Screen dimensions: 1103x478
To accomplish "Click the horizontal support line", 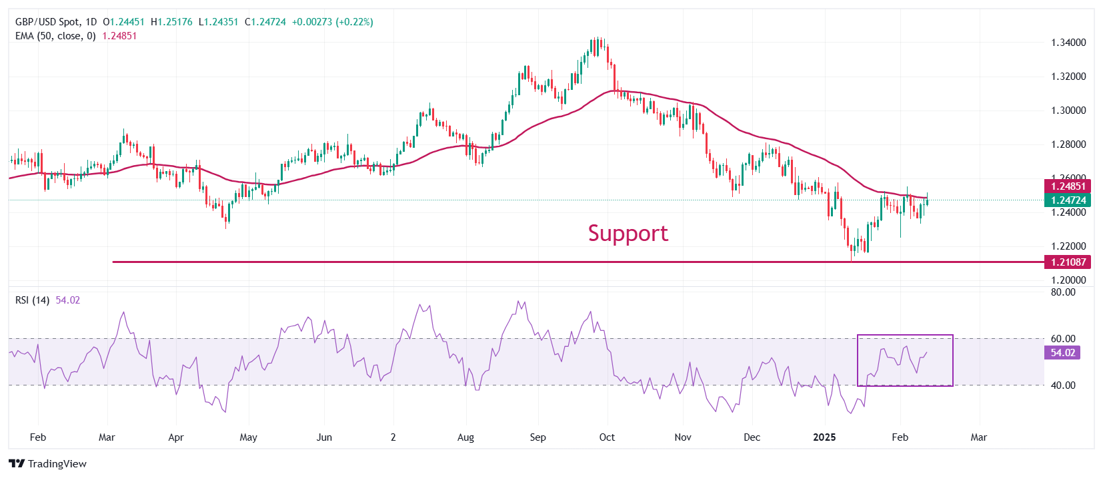I will coord(467,262).
